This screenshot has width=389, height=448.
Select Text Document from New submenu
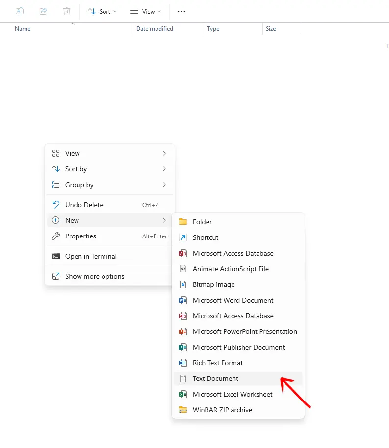(215, 378)
